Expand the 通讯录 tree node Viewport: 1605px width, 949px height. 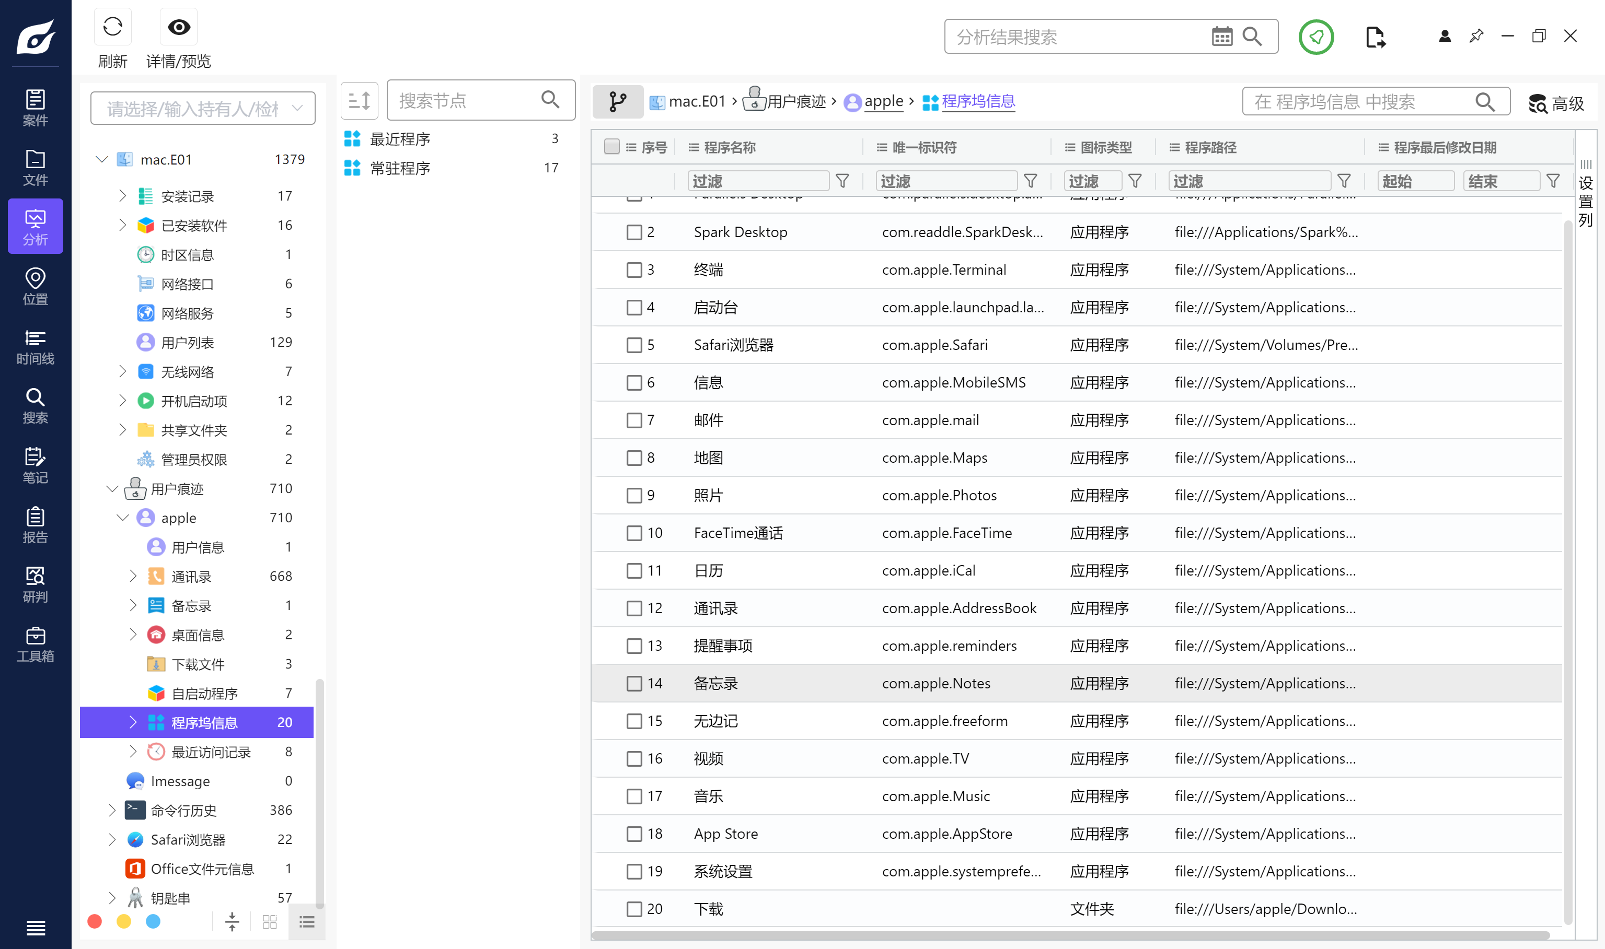[x=133, y=576]
